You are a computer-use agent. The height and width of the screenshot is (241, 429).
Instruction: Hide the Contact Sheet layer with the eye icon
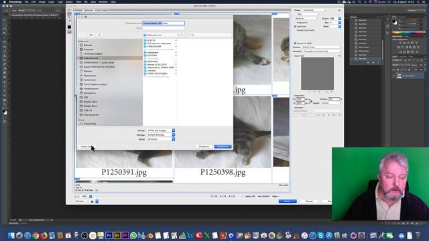[393, 76]
